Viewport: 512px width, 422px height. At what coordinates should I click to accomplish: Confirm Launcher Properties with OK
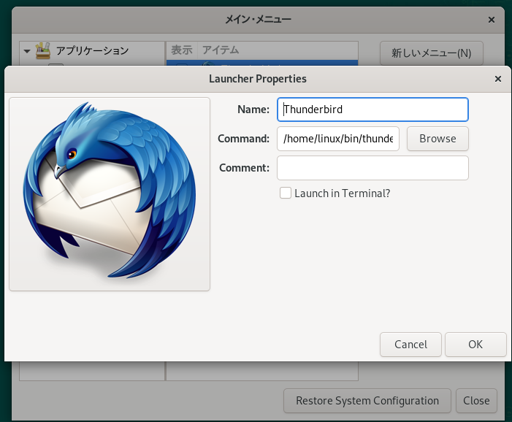pos(475,345)
